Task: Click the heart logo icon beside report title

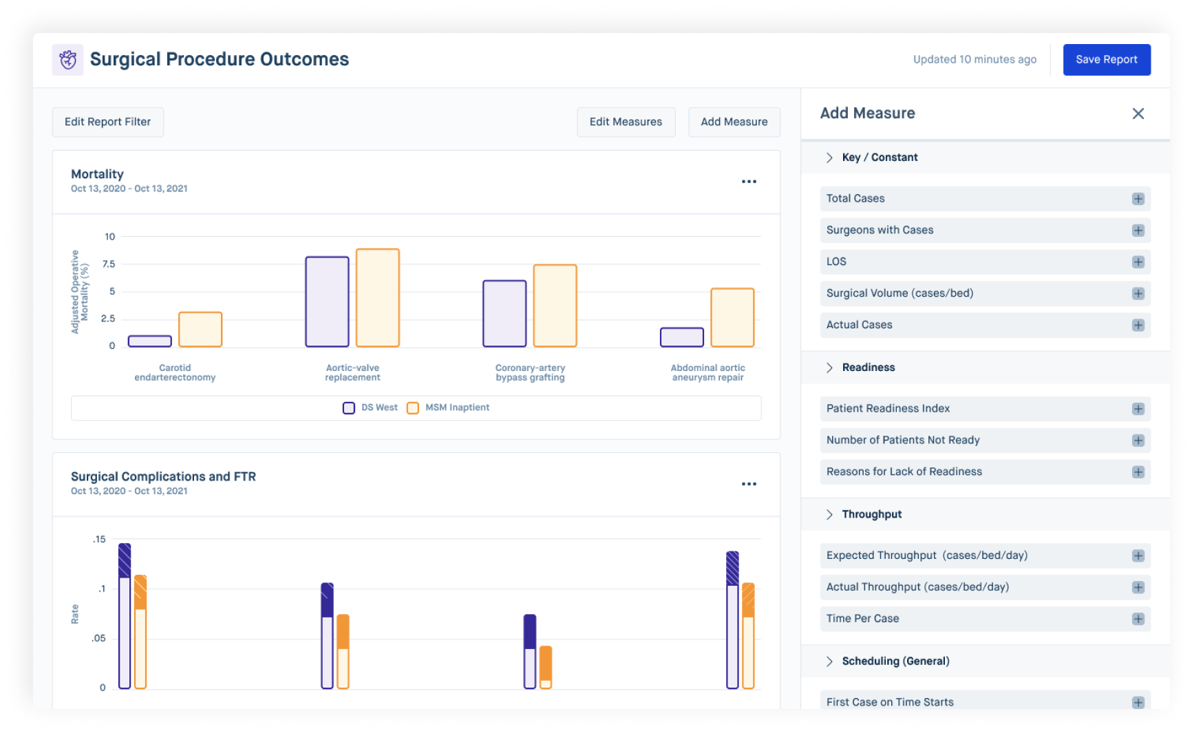Action: pos(67,60)
